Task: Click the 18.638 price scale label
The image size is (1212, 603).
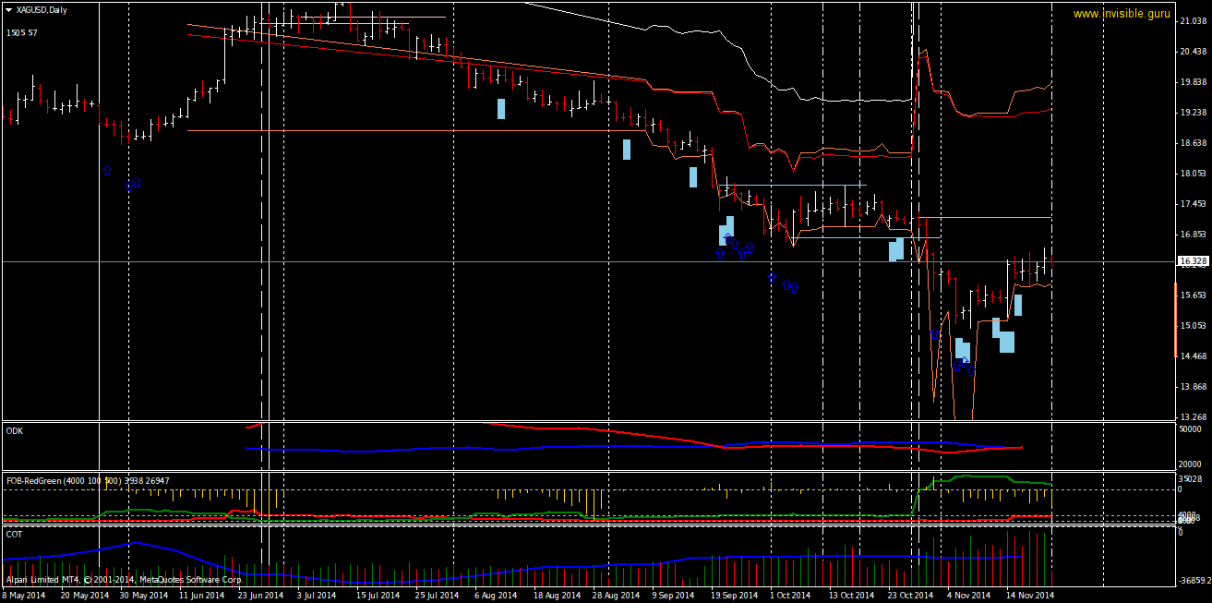Action: coord(1194,143)
